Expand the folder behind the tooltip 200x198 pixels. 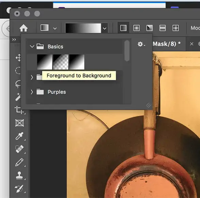[x=32, y=77]
